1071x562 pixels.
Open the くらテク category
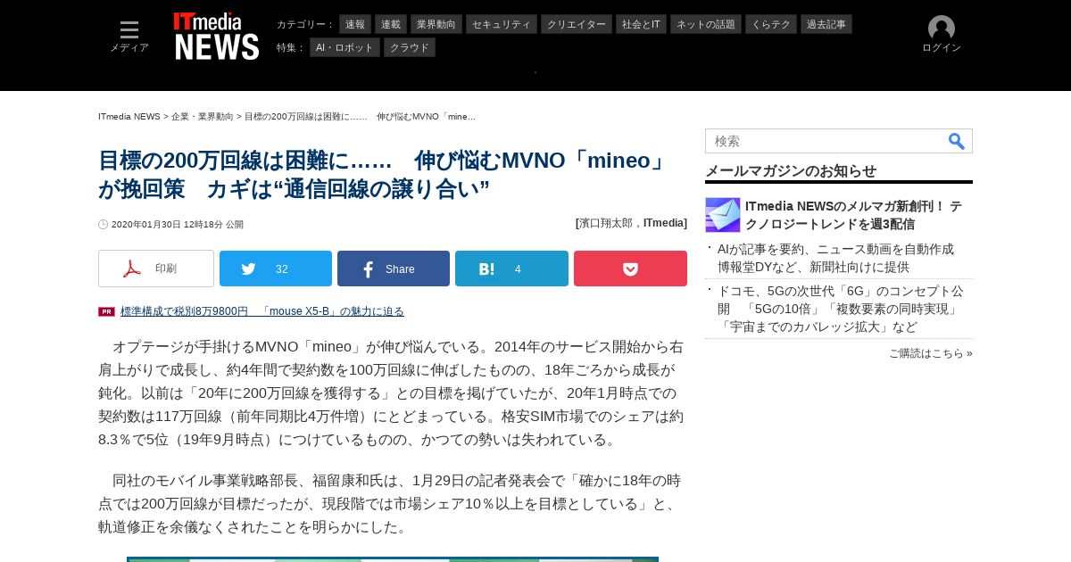pyautogui.click(x=771, y=24)
